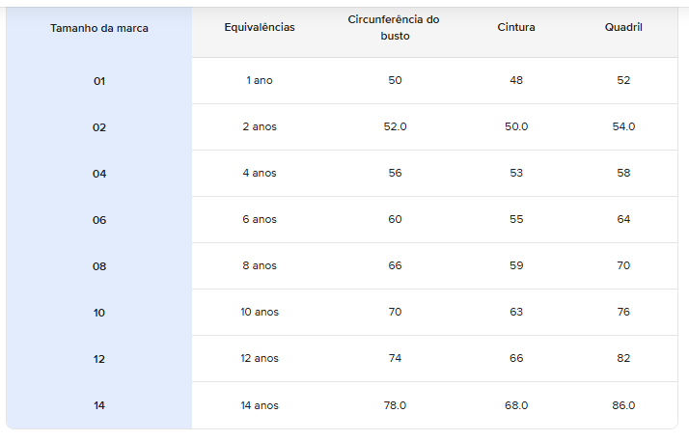Select brand size 08 row label

[99, 266]
